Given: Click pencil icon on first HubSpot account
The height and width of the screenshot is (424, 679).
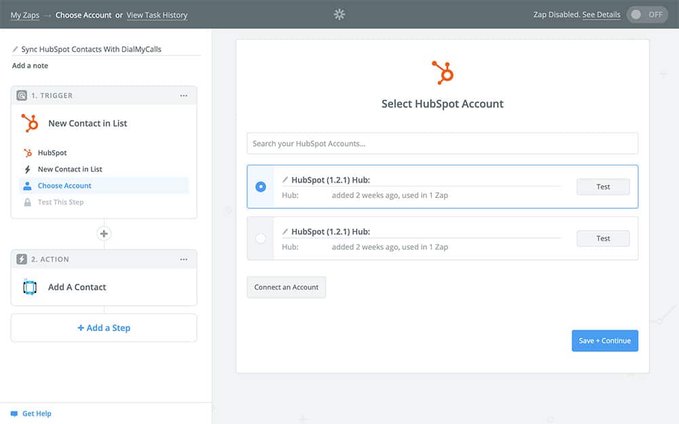Looking at the screenshot, I should (x=285, y=180).
